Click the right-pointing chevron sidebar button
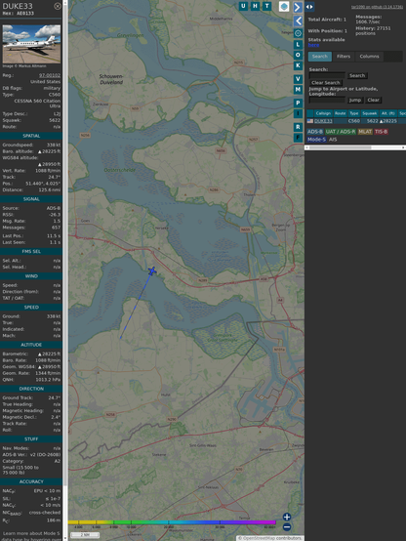 [298, 7]
